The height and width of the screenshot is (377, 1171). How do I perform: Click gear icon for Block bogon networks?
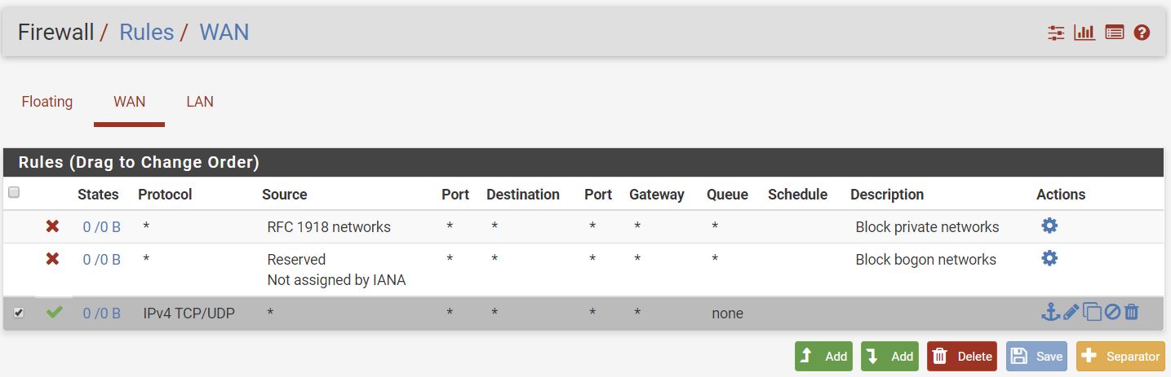coord(1049,258)
